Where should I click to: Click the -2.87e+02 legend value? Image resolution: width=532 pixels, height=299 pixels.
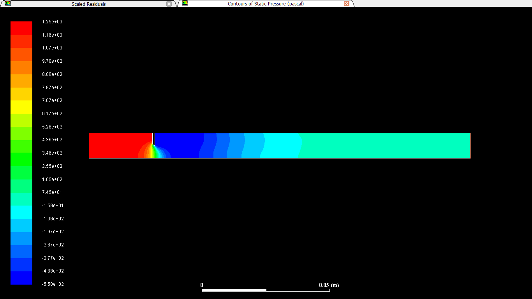tap(53, 245)
